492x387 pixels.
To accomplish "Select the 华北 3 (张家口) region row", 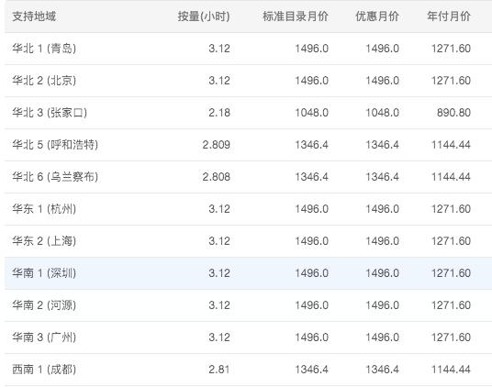I will tap(248, 113).
